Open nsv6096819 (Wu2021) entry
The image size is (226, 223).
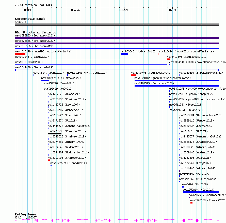coord(193,131)
